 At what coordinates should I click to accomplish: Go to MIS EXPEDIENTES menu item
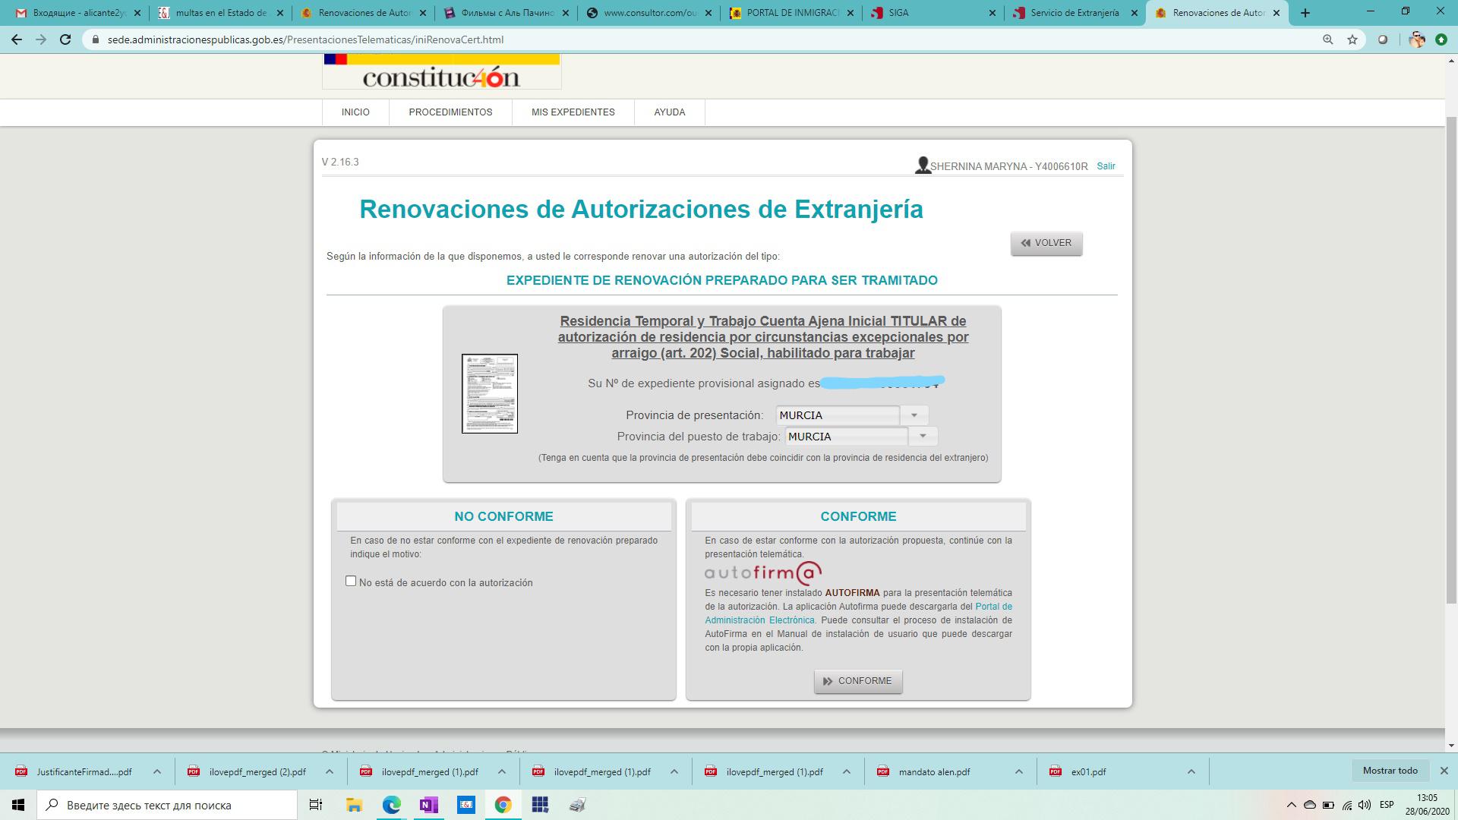(573, 112)
